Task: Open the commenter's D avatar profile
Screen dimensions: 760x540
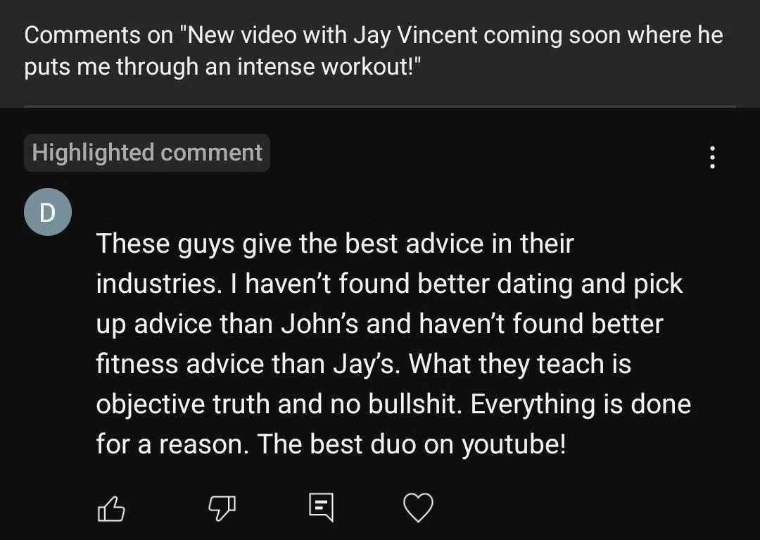Action: pyautogui.click(x=48, y=212)
